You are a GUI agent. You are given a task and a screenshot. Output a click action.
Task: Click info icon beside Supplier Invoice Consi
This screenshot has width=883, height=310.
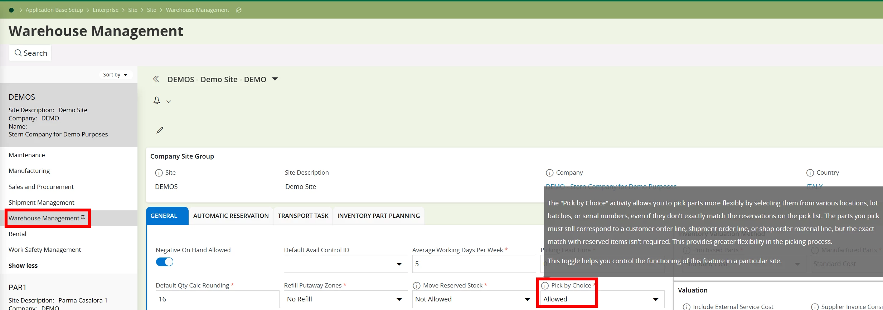click(x=815, y=307)
